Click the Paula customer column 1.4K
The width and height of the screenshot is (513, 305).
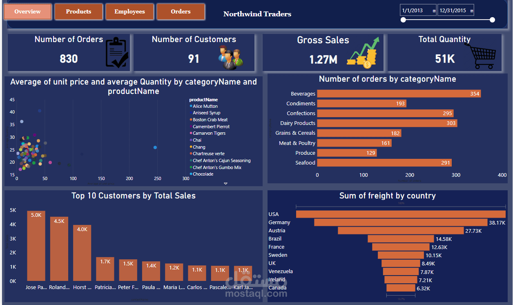click(151, 271)
